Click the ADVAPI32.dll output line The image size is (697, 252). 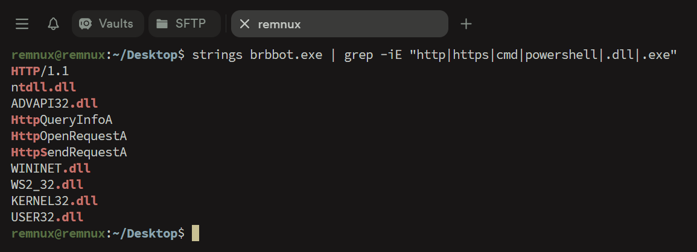click(x=54, y=103)
